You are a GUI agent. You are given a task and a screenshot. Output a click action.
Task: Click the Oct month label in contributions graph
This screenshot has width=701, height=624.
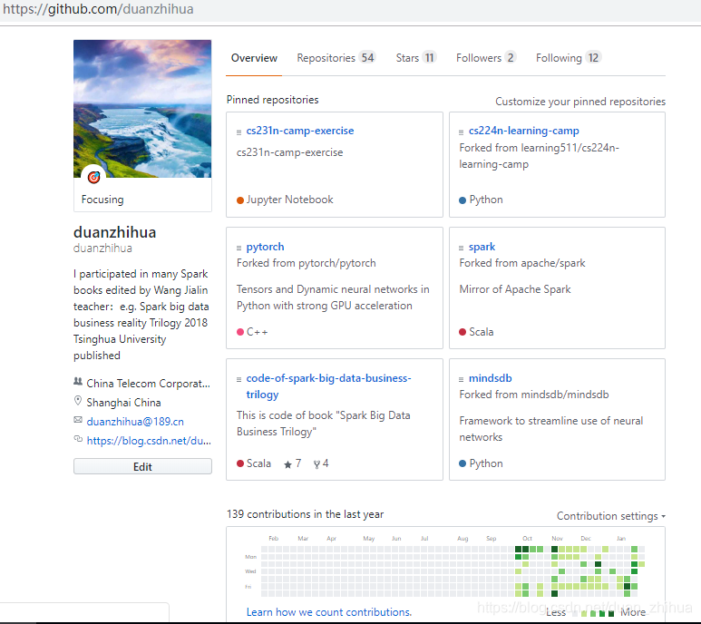[528, 539]
